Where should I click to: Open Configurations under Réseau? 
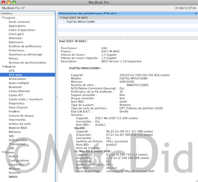click(19, 161)
